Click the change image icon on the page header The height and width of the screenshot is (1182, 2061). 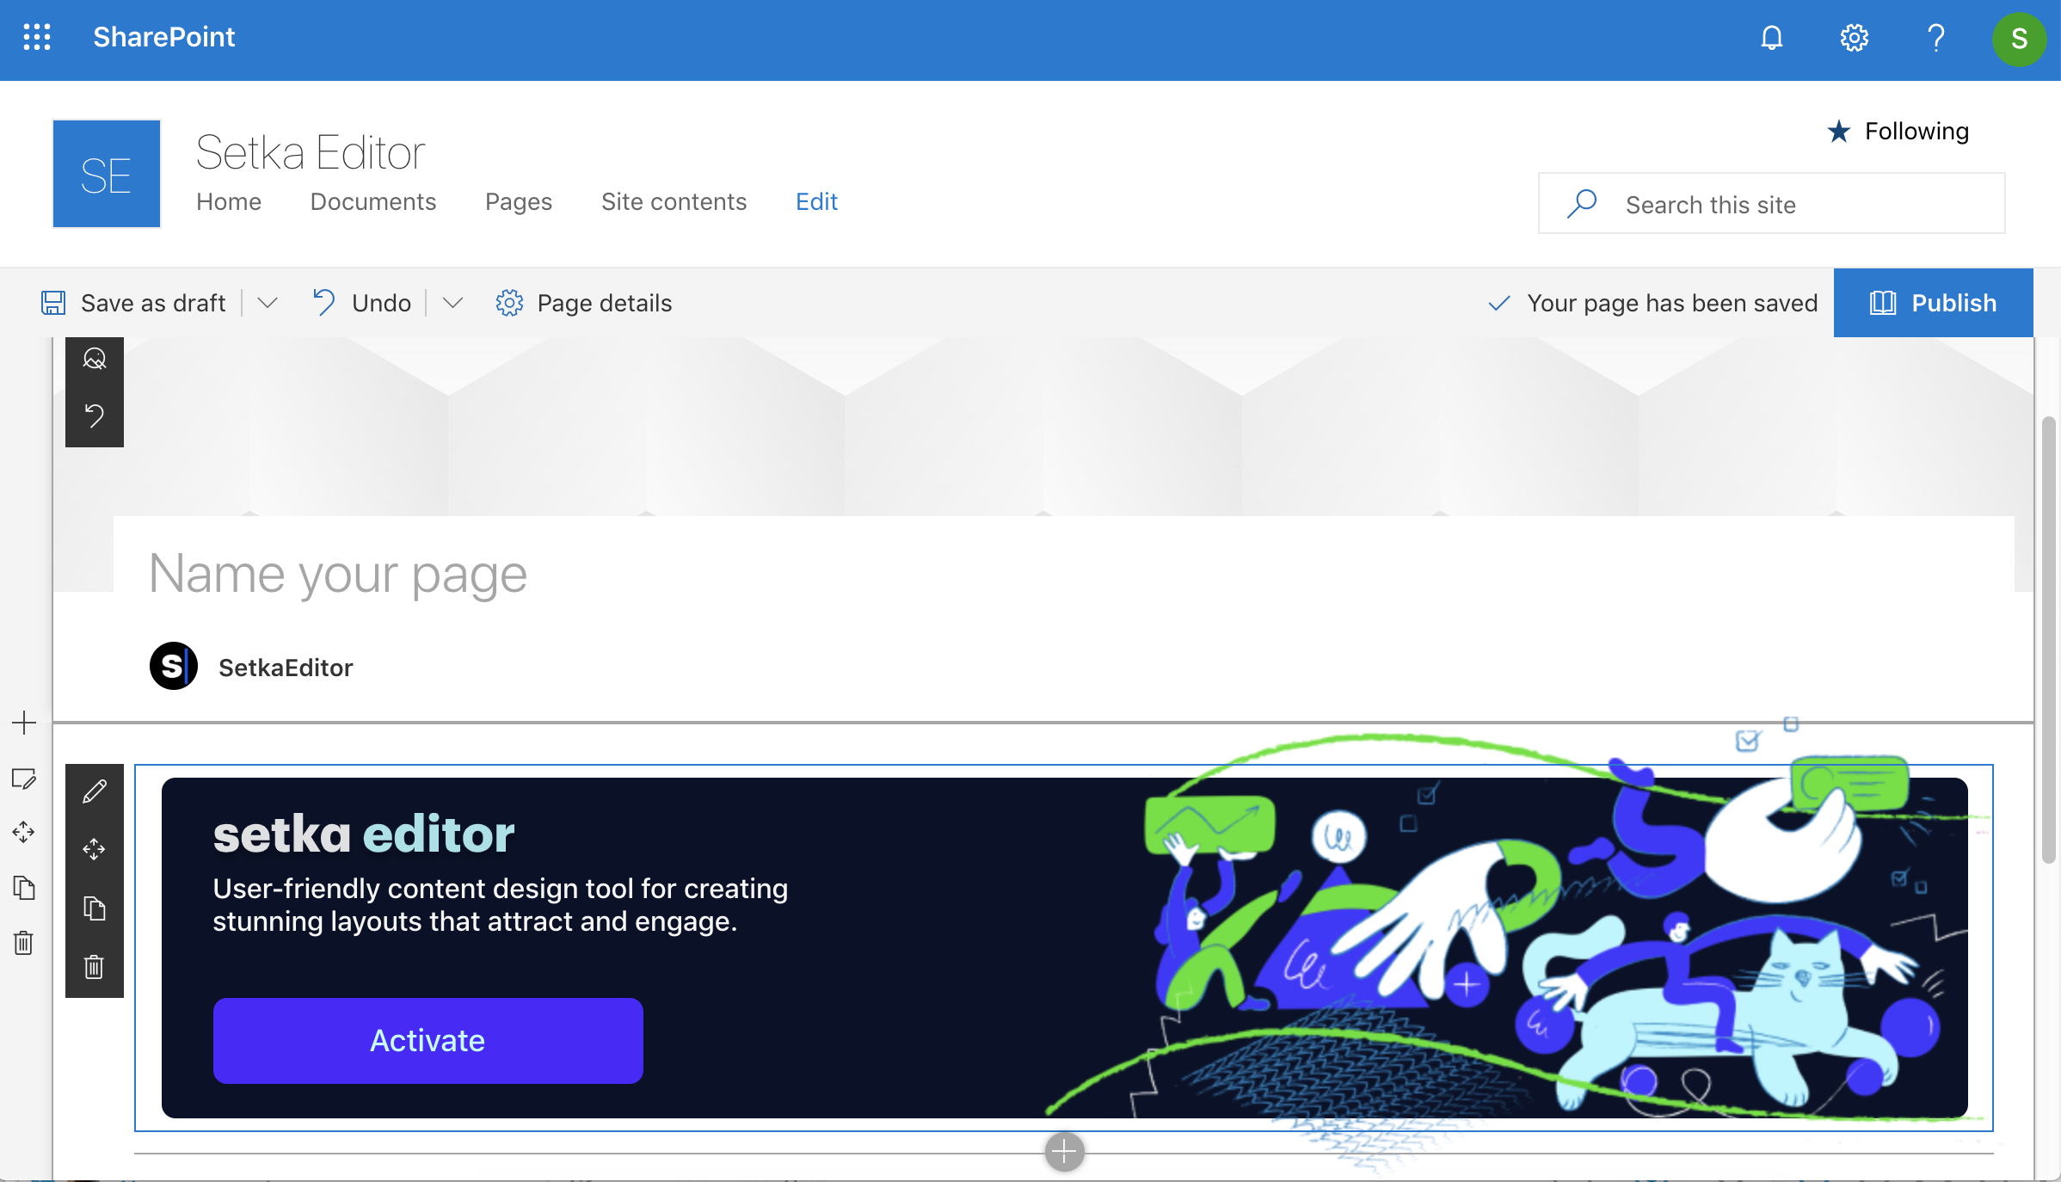point(94,358)
